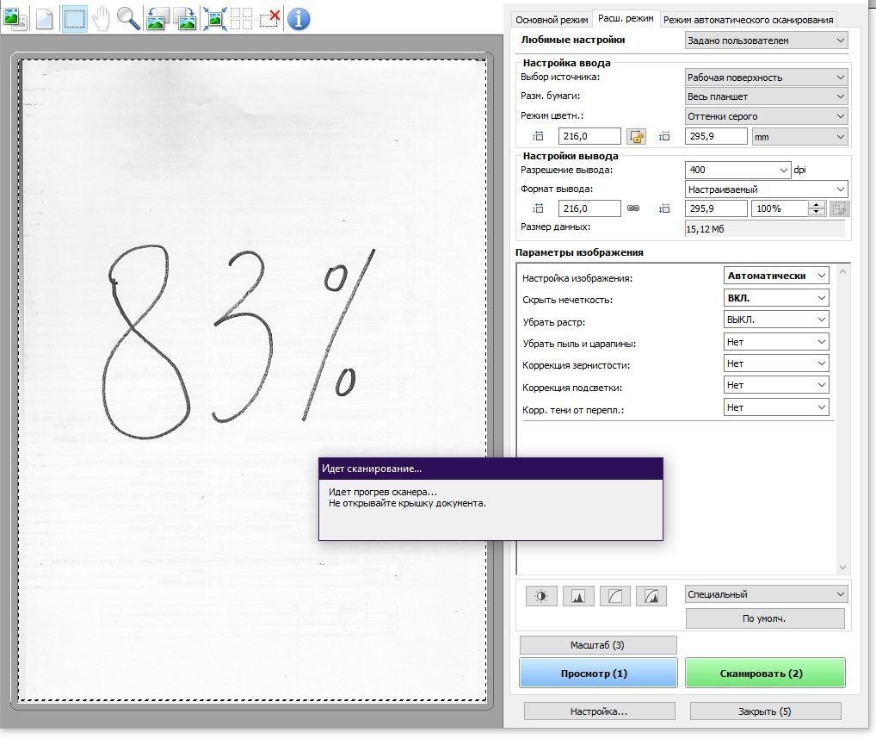Click Сканировать (2) button
Viewport: 876px width, 739px height.
(x=765, y=673)
